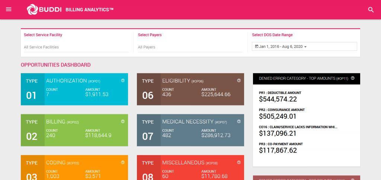Screen dimensions: 381x180
Task: Click PR1 Deductible Amount entry
Action: coord(280,96)
